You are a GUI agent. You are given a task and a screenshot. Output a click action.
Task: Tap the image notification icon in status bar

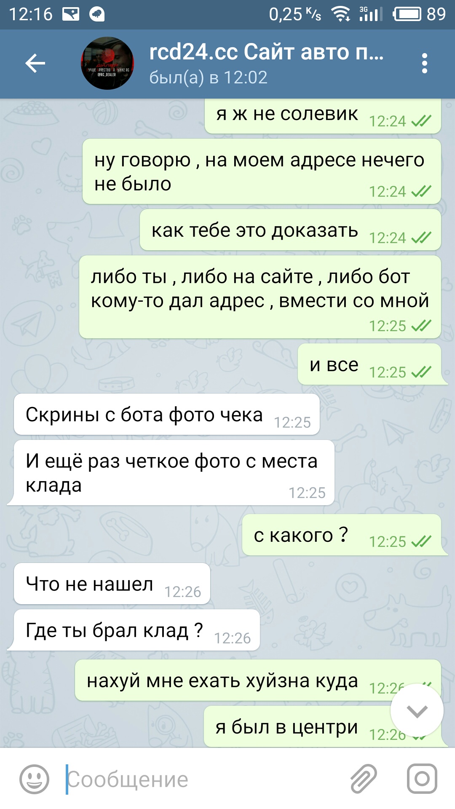[71, 15]
